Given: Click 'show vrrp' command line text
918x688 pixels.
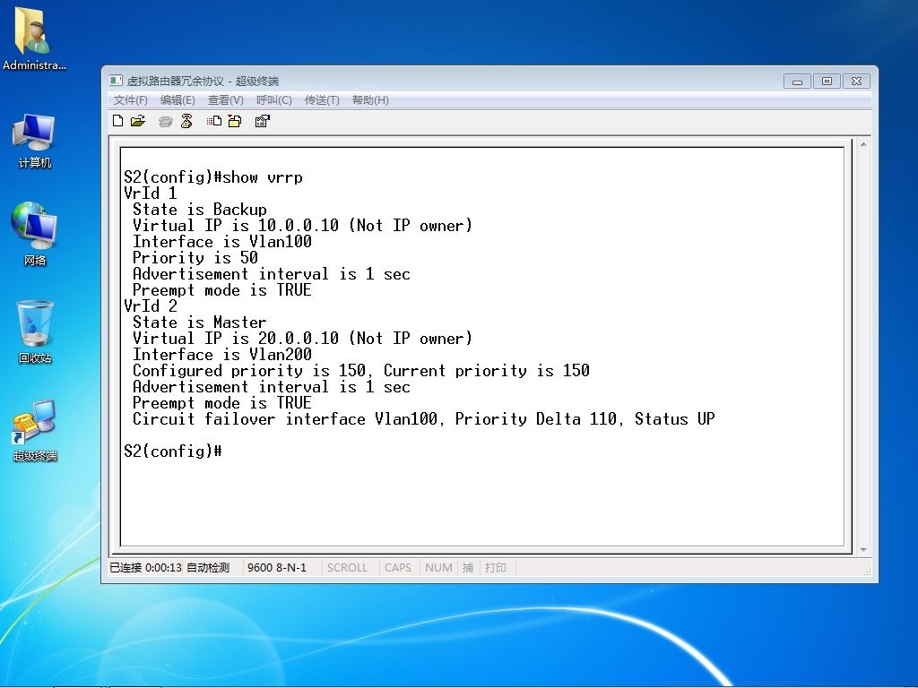Looking at the screenshot, I should (x=263, y=177).
